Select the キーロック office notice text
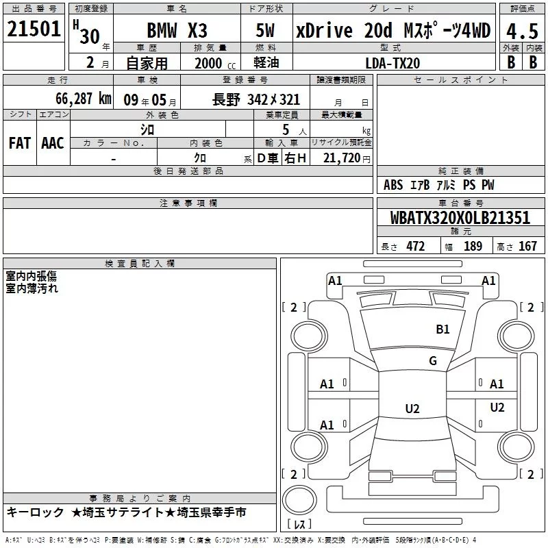The image size is (548, 548). point(127,512)
